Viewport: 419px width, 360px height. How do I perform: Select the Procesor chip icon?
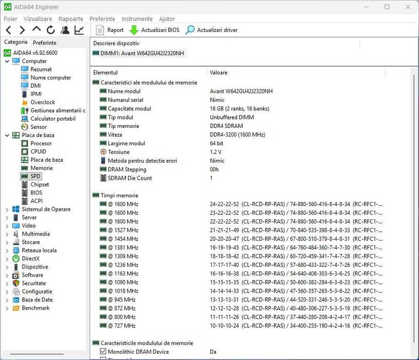click(x=25, y=143)
